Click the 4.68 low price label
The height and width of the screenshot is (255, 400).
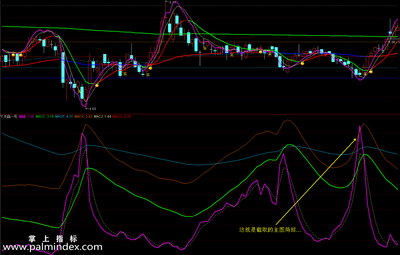[x=93, y=109]
